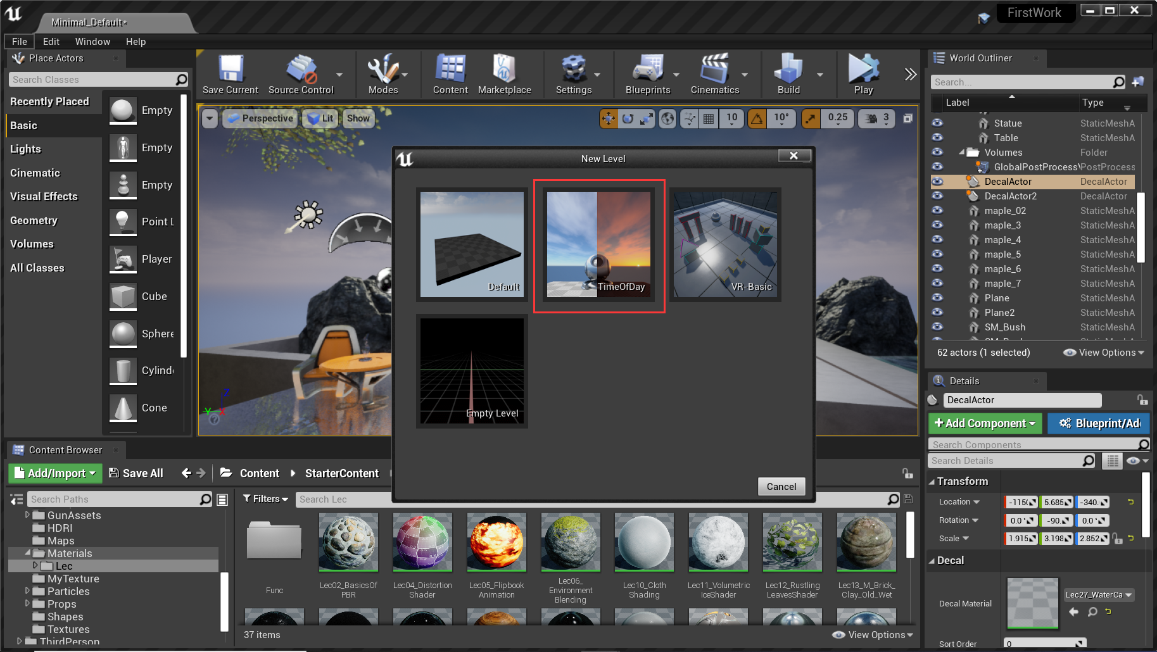Click the create folder icon in World Outliner
This screenshot has width=1157, height=652.
(x=1138, y=82)
